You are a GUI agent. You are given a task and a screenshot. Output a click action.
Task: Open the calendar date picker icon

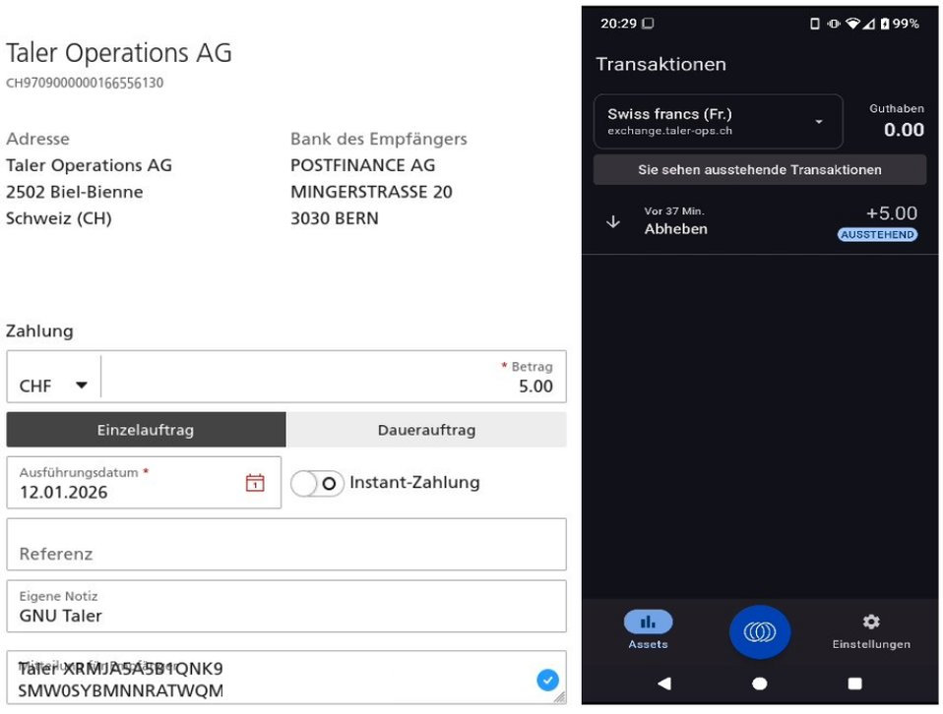tap(255, 483)
